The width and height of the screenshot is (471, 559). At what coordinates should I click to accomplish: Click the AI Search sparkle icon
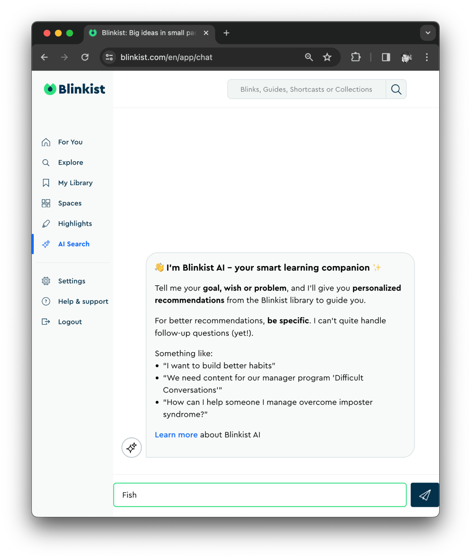[46, 244]
